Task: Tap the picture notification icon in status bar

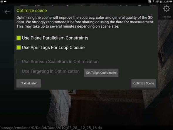Action: pos(2,1)
